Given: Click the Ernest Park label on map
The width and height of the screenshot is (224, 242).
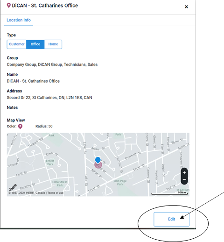Looking at the screenshot, I should [x=50, y=163].
